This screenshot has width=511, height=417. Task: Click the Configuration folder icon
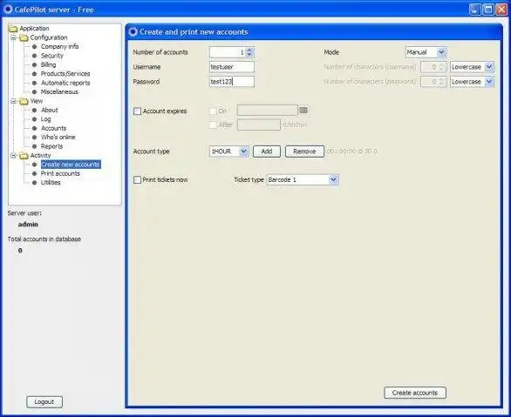(x=24, y=37)
